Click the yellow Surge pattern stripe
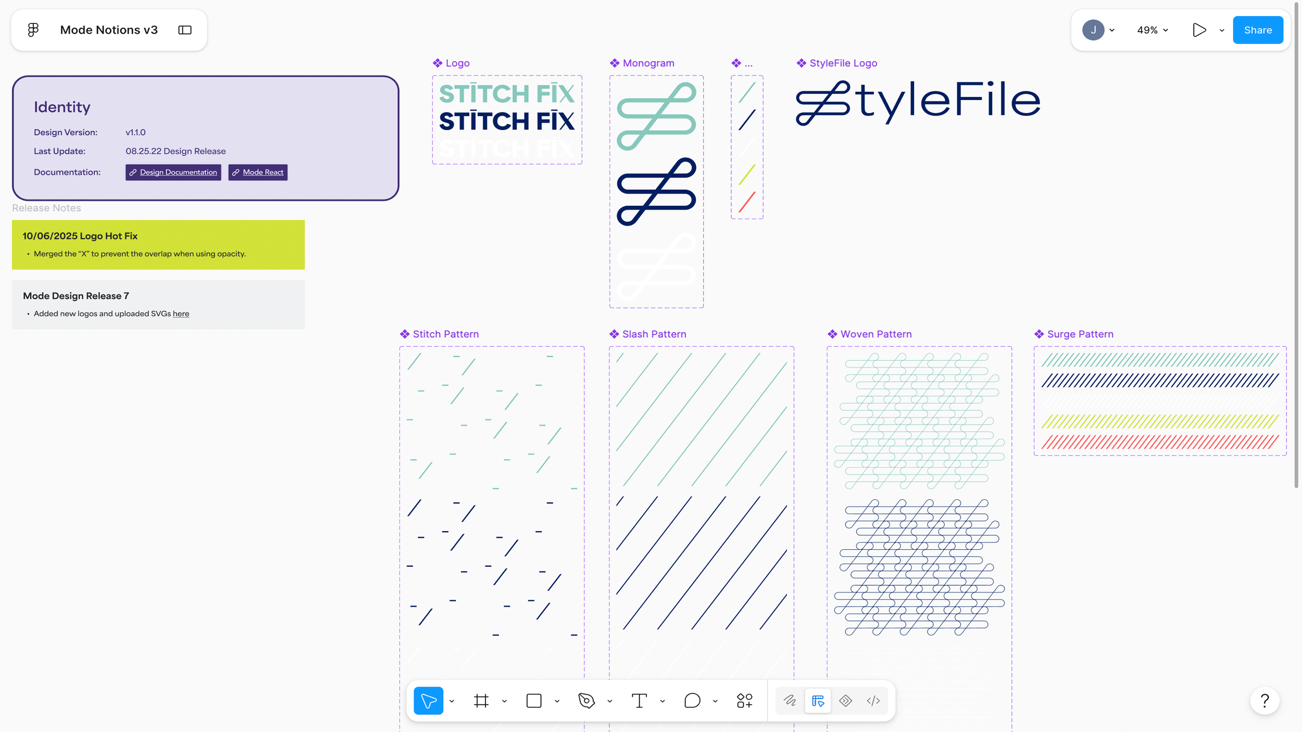 tap(1160, 421)
